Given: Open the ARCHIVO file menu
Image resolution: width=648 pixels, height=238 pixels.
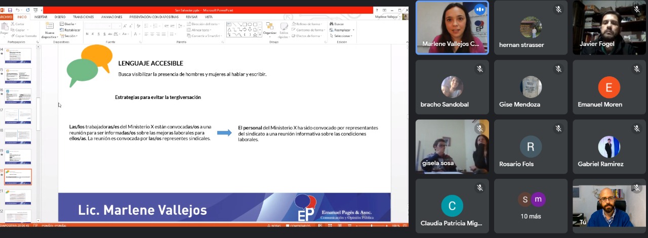Looking at the screenshot, I should (x=6, y=17).
